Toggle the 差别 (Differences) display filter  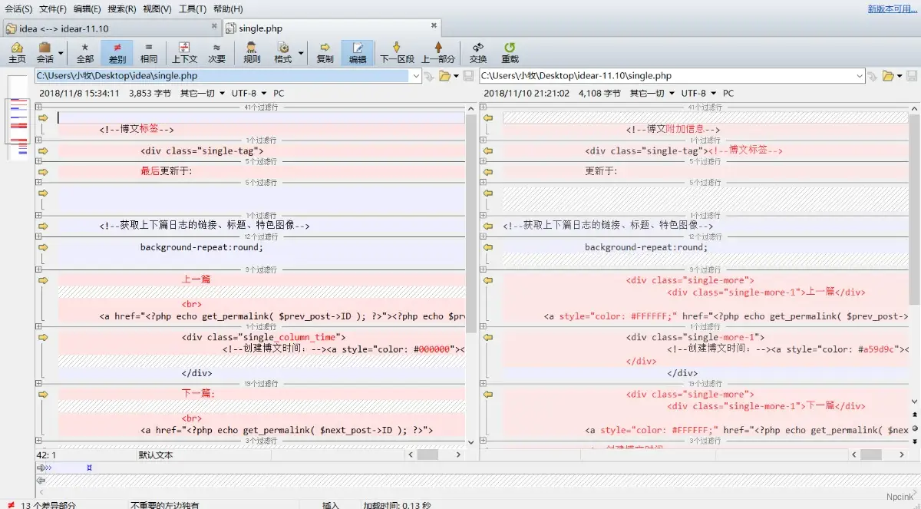117,52
